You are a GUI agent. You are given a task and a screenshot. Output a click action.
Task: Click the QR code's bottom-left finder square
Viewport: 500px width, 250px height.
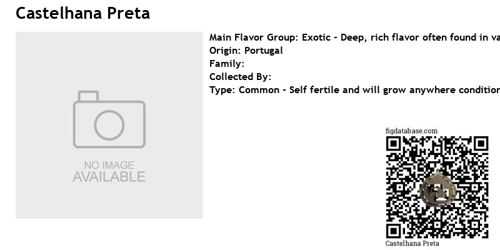pyautogui.click(x=394, y=231)
